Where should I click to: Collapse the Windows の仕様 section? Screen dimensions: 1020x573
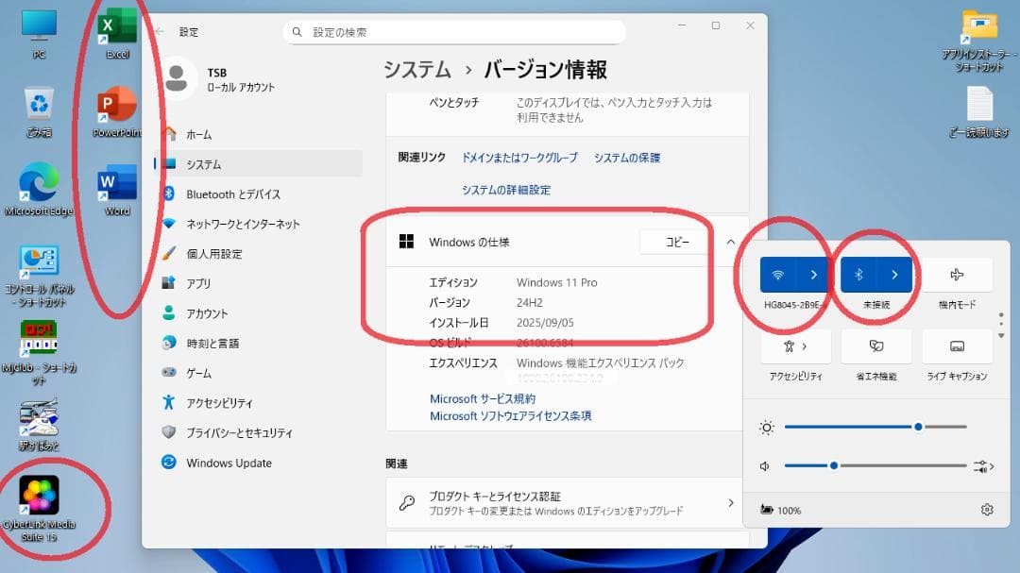[x=730, y=243]
